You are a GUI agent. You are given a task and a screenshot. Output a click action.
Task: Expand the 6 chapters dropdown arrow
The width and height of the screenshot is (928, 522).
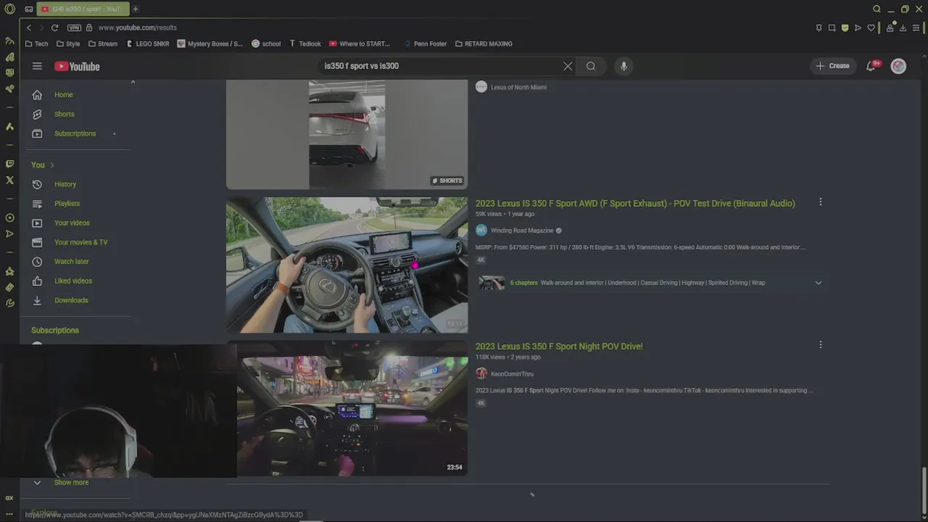click(x=819, y=283)
